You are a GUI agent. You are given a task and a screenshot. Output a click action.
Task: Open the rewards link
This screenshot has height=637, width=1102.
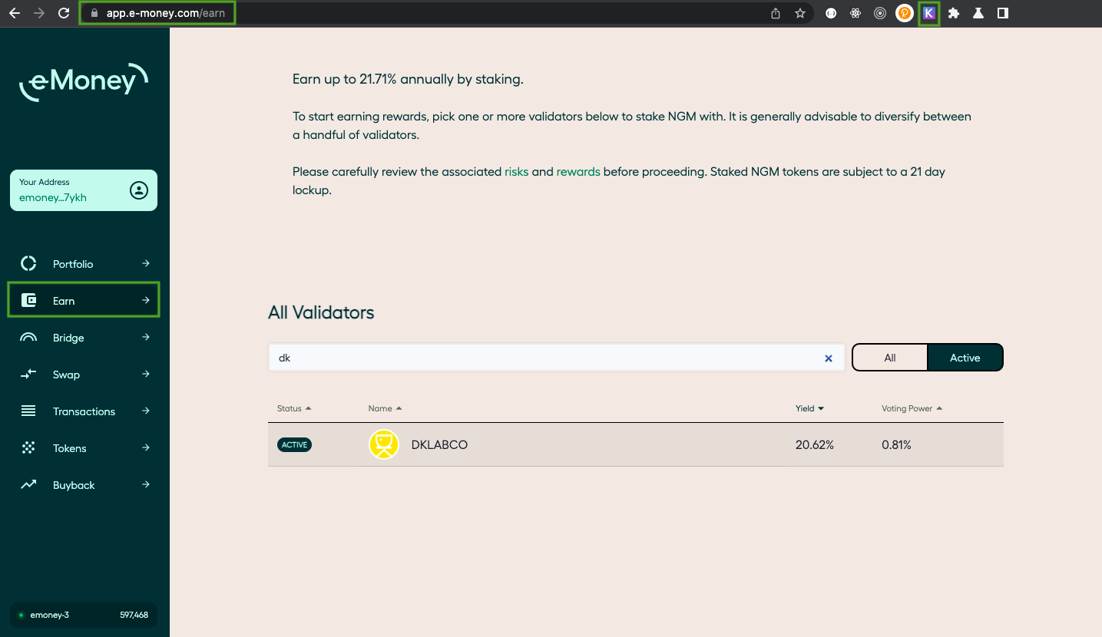point(578,172)
